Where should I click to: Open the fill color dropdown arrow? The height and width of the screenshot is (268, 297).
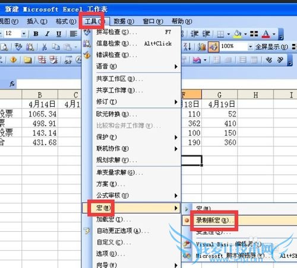245,34
